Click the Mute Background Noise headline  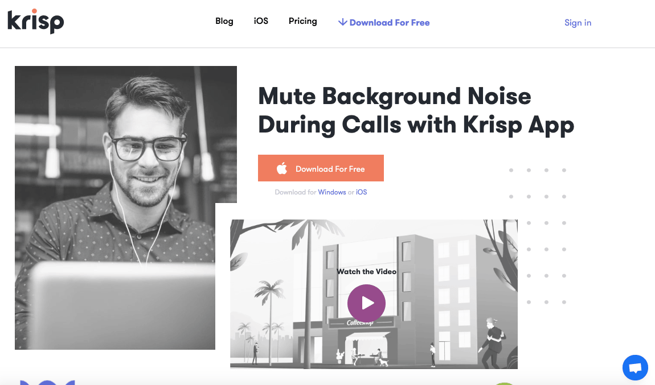pos(416,110)
